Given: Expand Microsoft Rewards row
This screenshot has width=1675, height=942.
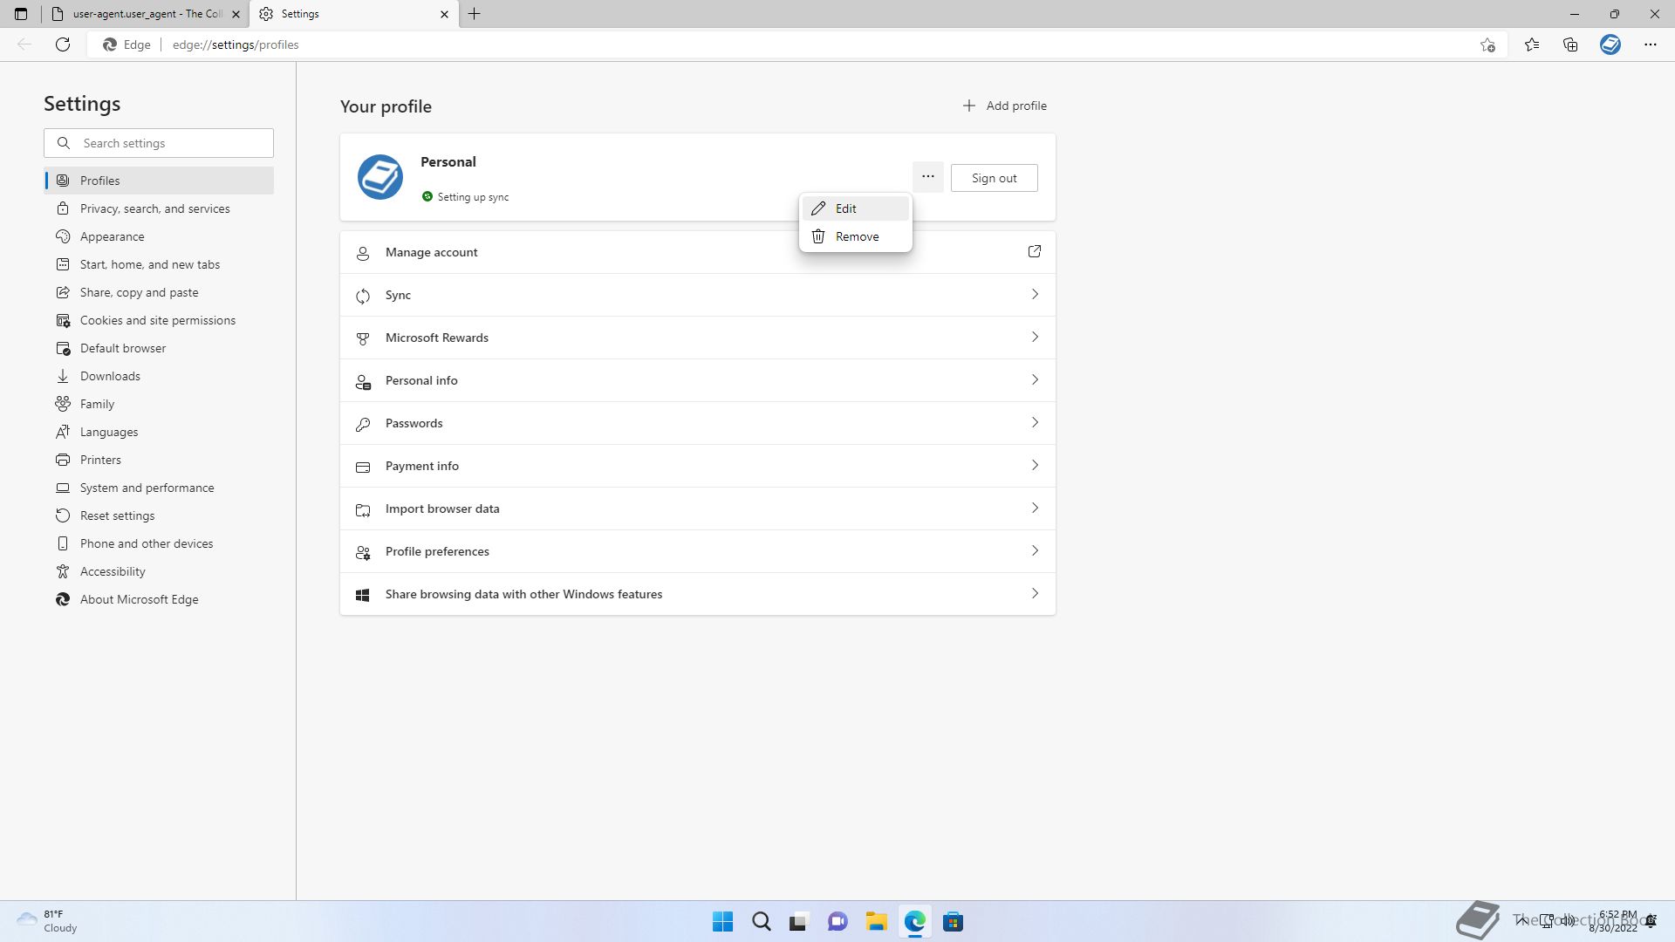Looking at the screenshot, I should click(x=698, y=338).
